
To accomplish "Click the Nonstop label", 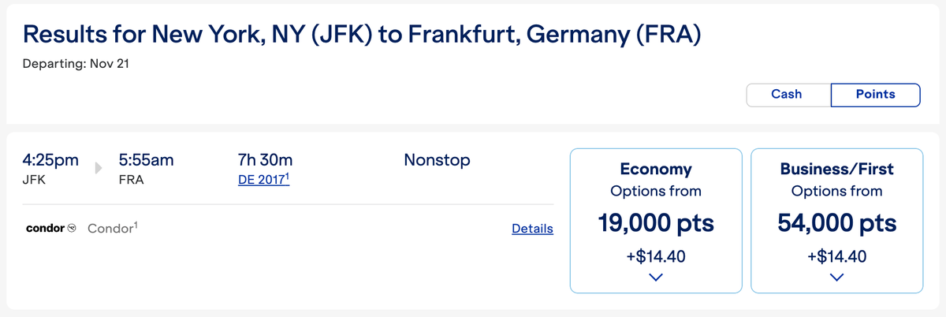I will (437, 160).
